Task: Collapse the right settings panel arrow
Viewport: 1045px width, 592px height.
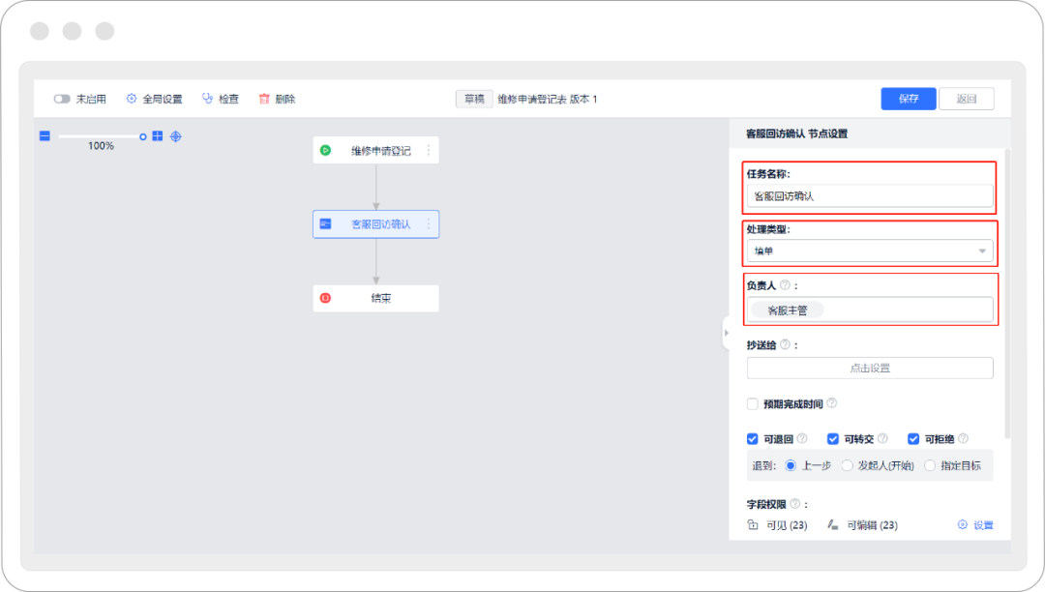Action: point(726,333)
